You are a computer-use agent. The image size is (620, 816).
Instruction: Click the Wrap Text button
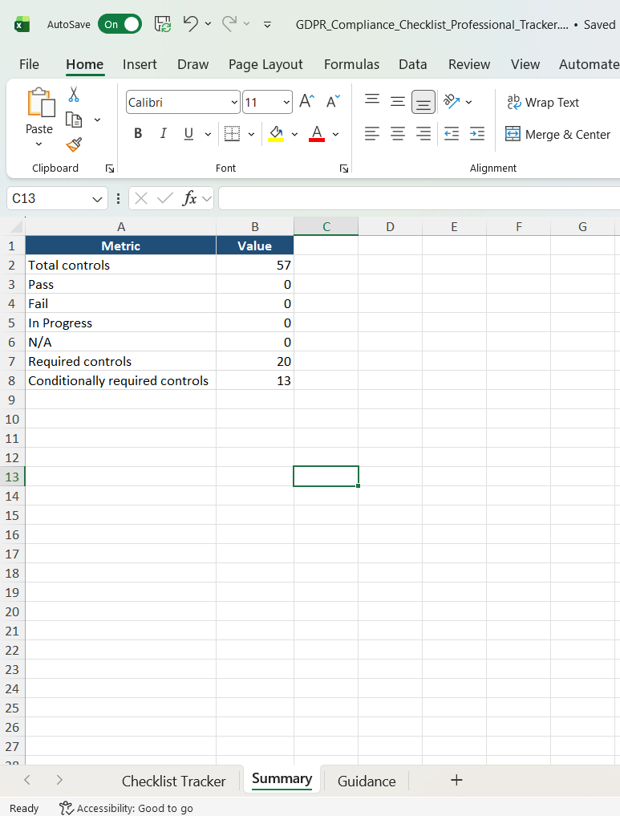point(542,102)
